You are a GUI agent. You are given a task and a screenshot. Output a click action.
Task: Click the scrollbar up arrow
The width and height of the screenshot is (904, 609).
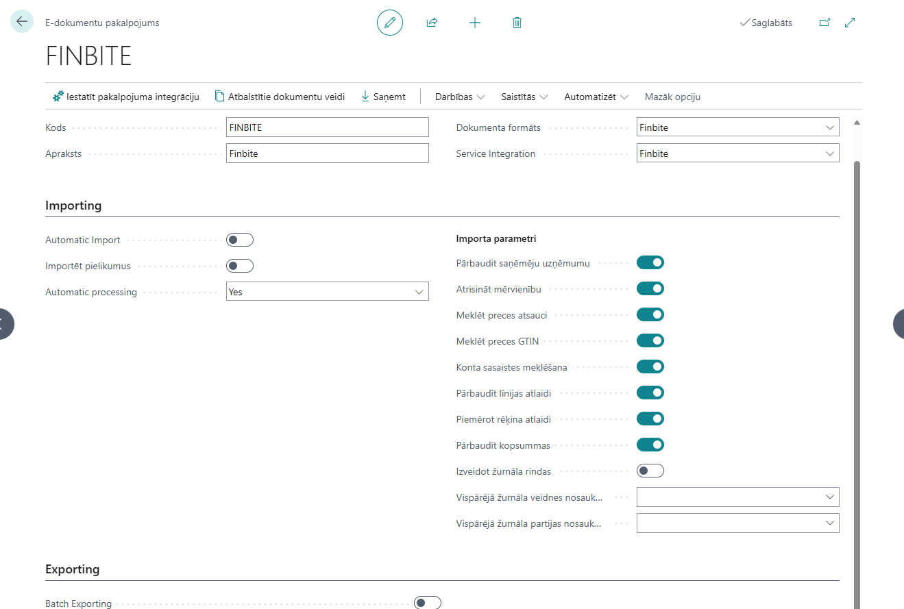point(857,123)
